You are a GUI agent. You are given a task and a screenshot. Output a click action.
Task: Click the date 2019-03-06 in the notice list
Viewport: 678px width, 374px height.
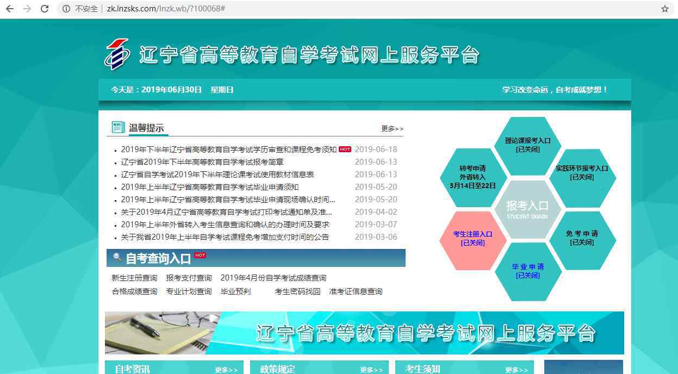[376, 237]
